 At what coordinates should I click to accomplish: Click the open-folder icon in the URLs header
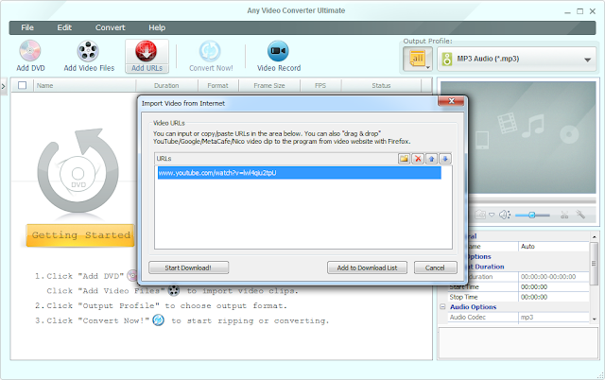(x=404, y=159)
